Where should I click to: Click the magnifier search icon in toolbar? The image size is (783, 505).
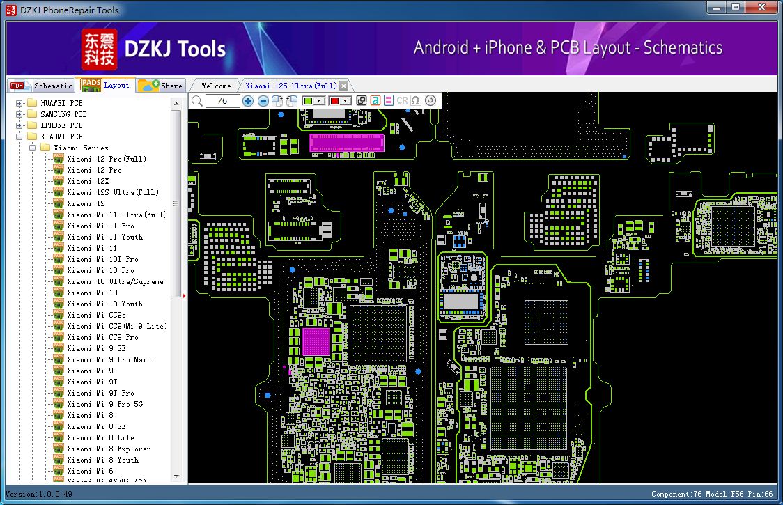click(196, 101)
